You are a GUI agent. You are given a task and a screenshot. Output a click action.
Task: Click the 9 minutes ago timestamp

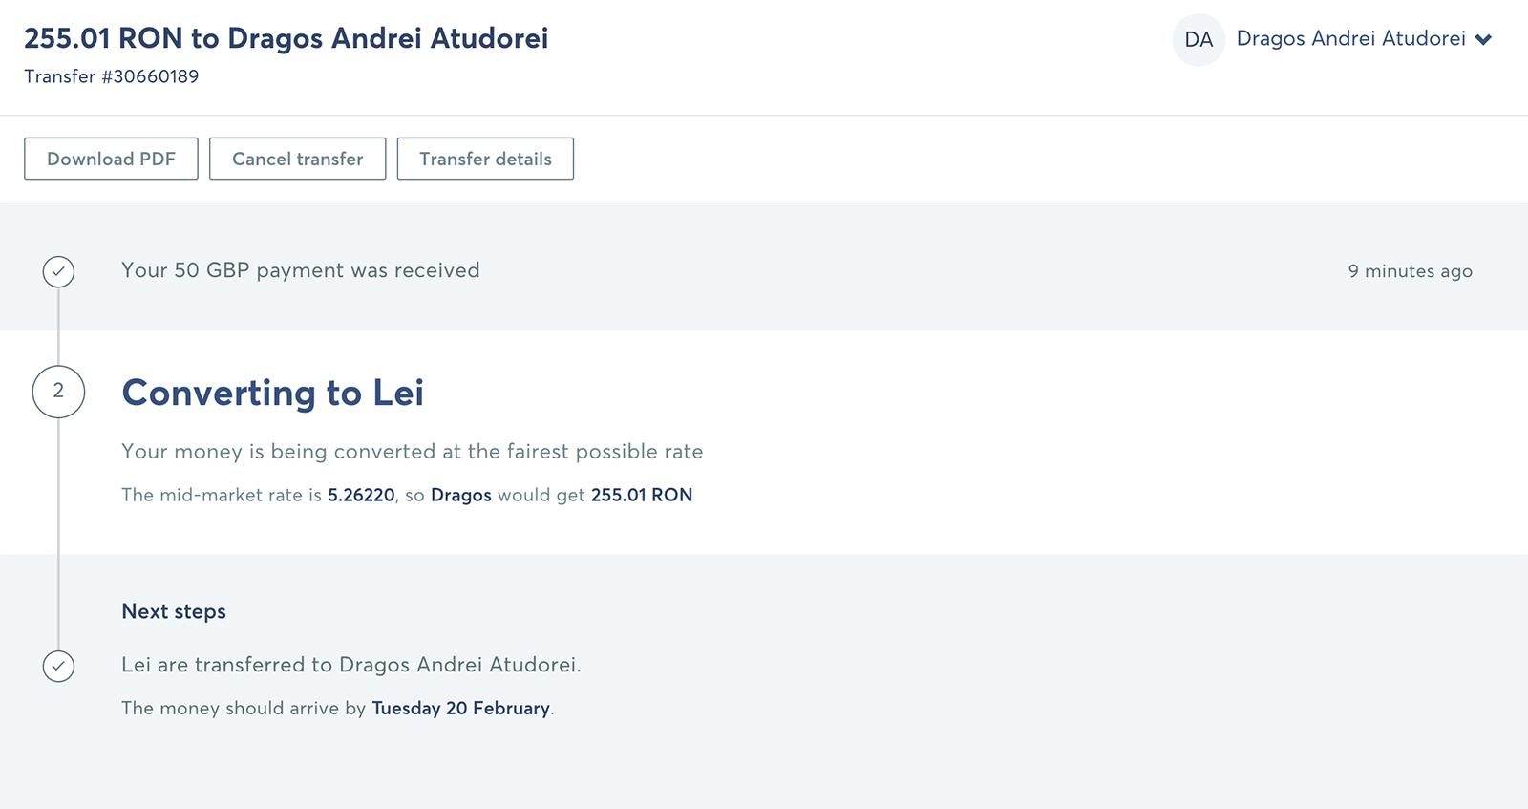pyautogui.click(x=1410, y=271)
